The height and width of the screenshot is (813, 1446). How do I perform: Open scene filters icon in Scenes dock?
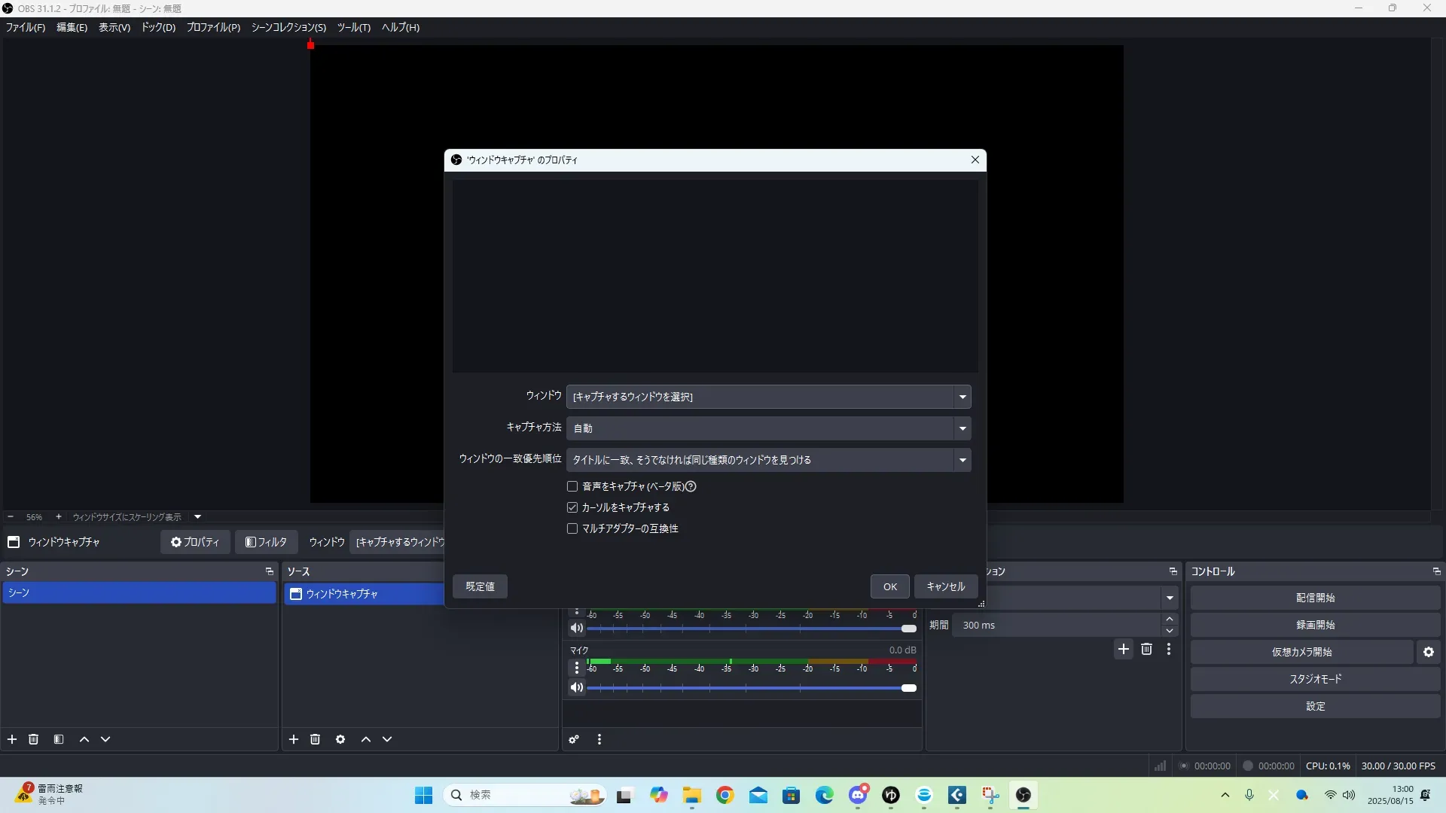click(x=59, y=739)
